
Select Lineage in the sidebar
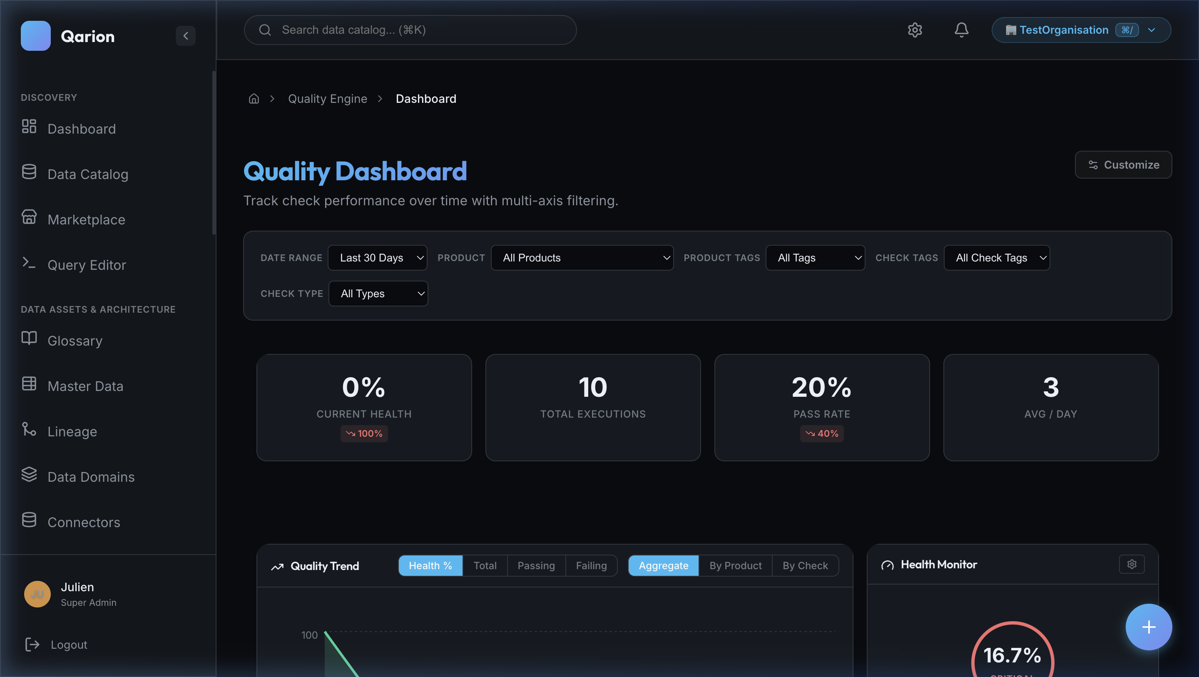click(72, 431)
